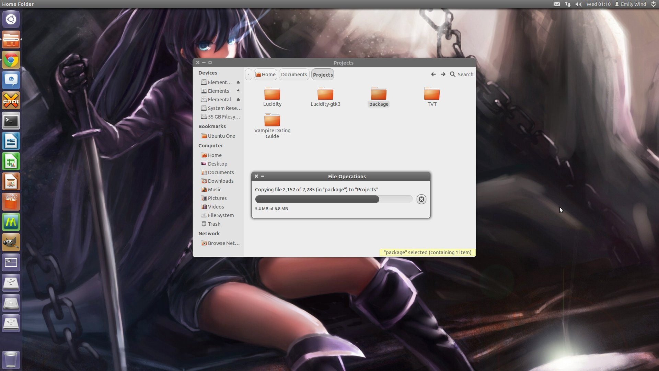659x371 pixels.
Task: Click '5.4 MB of 6.8 MB' text
Action: (x=271, y=209)
